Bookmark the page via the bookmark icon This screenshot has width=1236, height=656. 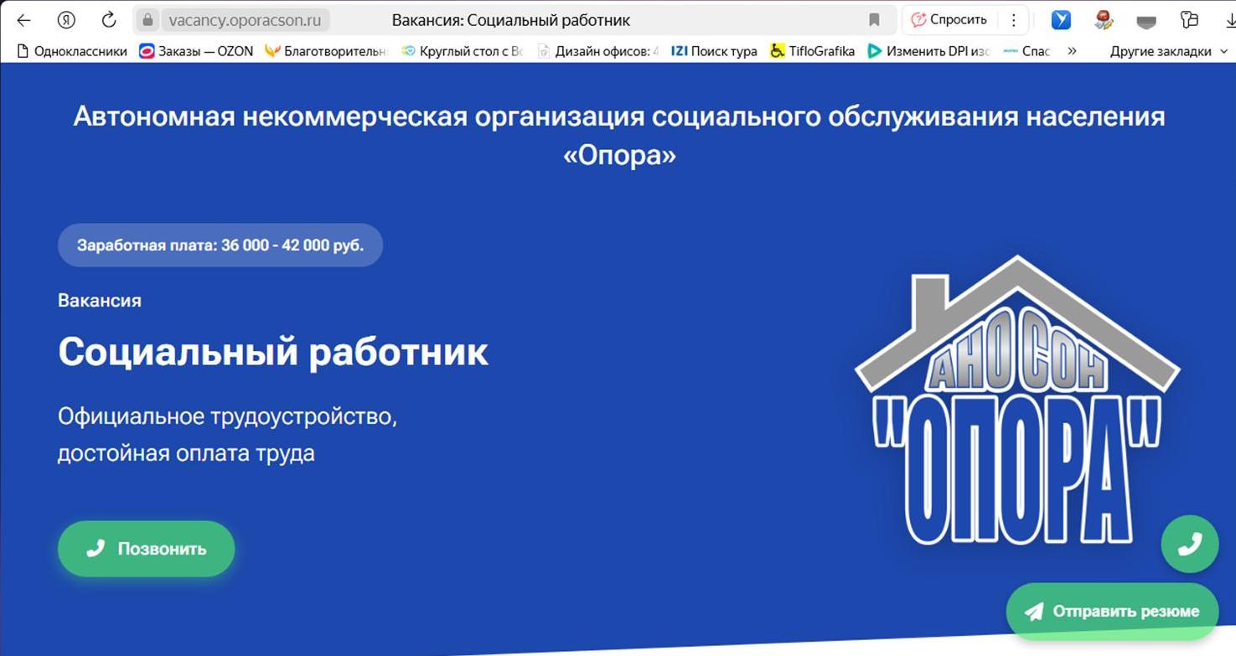tap(874, 20)
